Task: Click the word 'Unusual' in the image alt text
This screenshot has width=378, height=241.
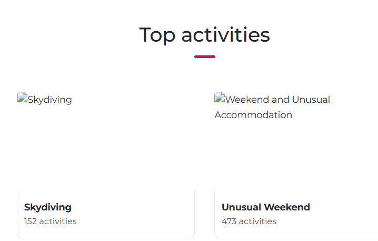Action: pyautogui.click(x=311, y=100)
